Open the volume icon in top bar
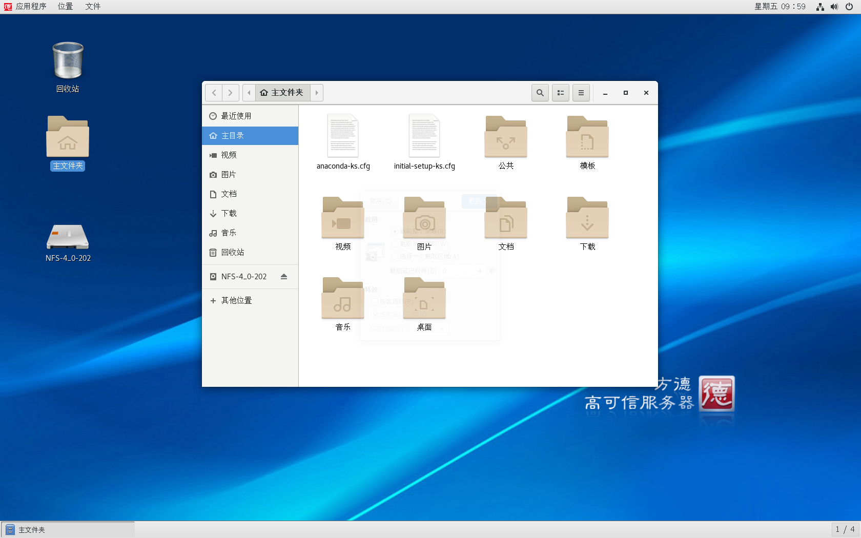 [x=834, y=7]
